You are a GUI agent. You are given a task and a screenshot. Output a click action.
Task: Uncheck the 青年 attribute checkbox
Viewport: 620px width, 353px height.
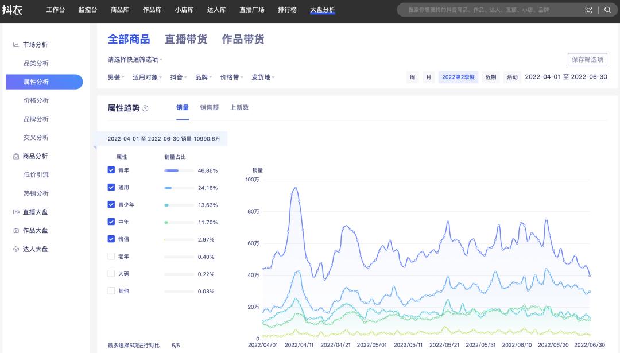pyautogui.click(x=111, y=170)
